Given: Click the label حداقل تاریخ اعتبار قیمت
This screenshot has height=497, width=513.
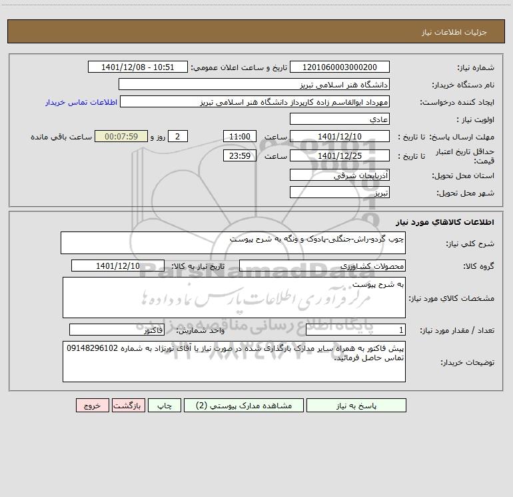Looking at the screenshot, I should (x=465, y=156).
